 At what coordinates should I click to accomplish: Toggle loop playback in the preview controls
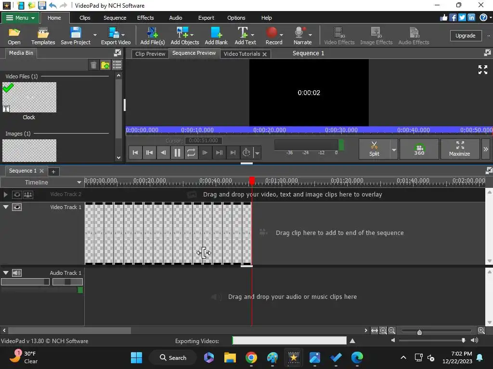point(191,153)
